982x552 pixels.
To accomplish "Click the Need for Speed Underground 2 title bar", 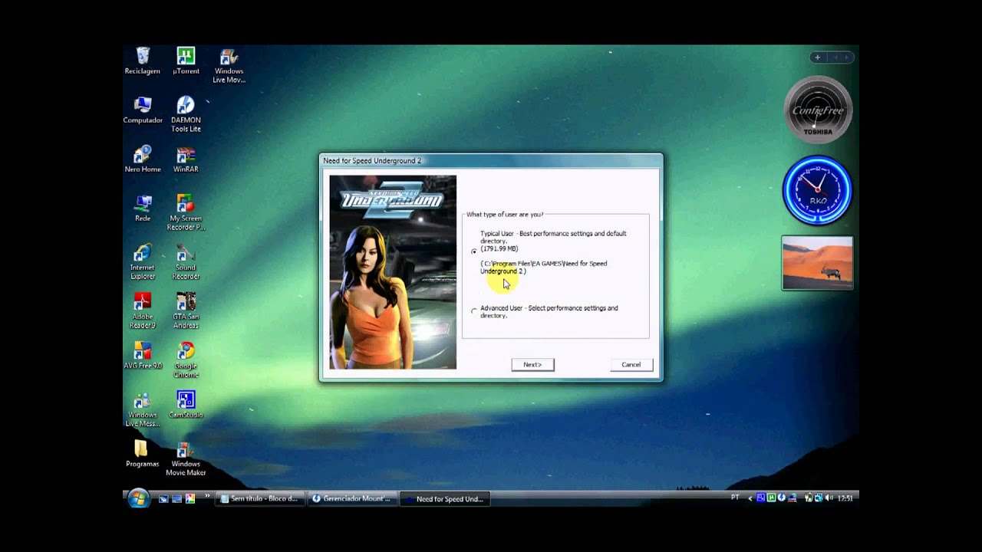I will click(491, 160).
